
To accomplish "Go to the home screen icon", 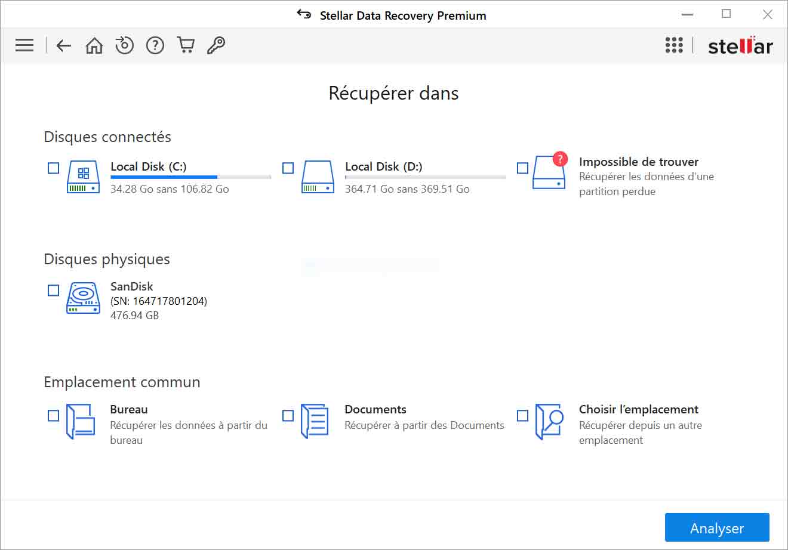I will (x=94, y=45).
